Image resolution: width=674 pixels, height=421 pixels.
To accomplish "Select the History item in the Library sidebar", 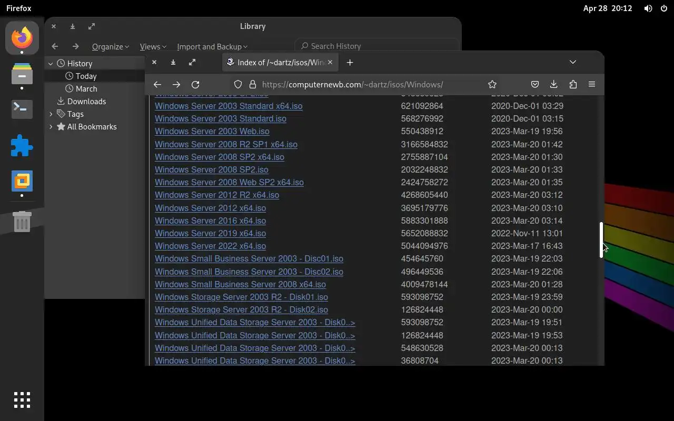I will click(x=80, y=63).
